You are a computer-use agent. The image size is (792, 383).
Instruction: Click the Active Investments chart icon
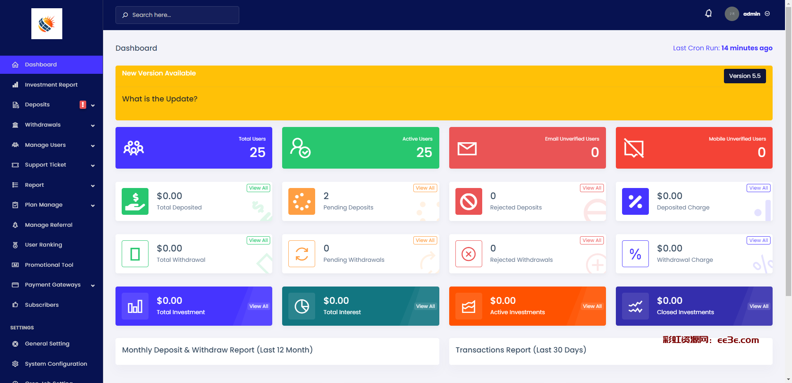pos(469,306)
